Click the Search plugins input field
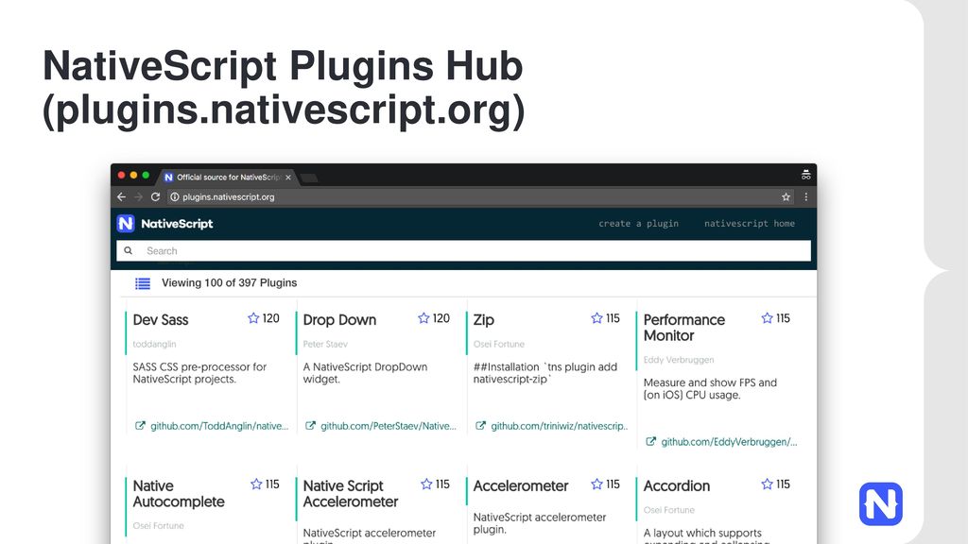Screen dimensions: 968x544 click(x=473, y=251)
